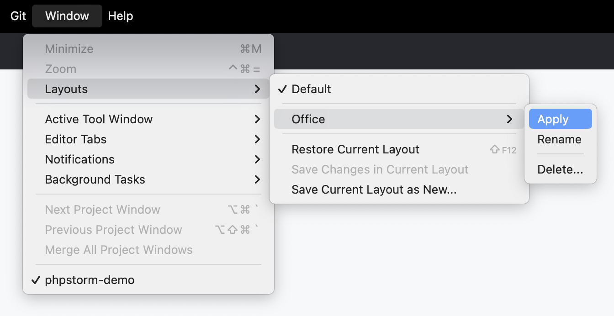Choose Delete... for the Office layout
The image size is (614, 316).
(560, 169)
